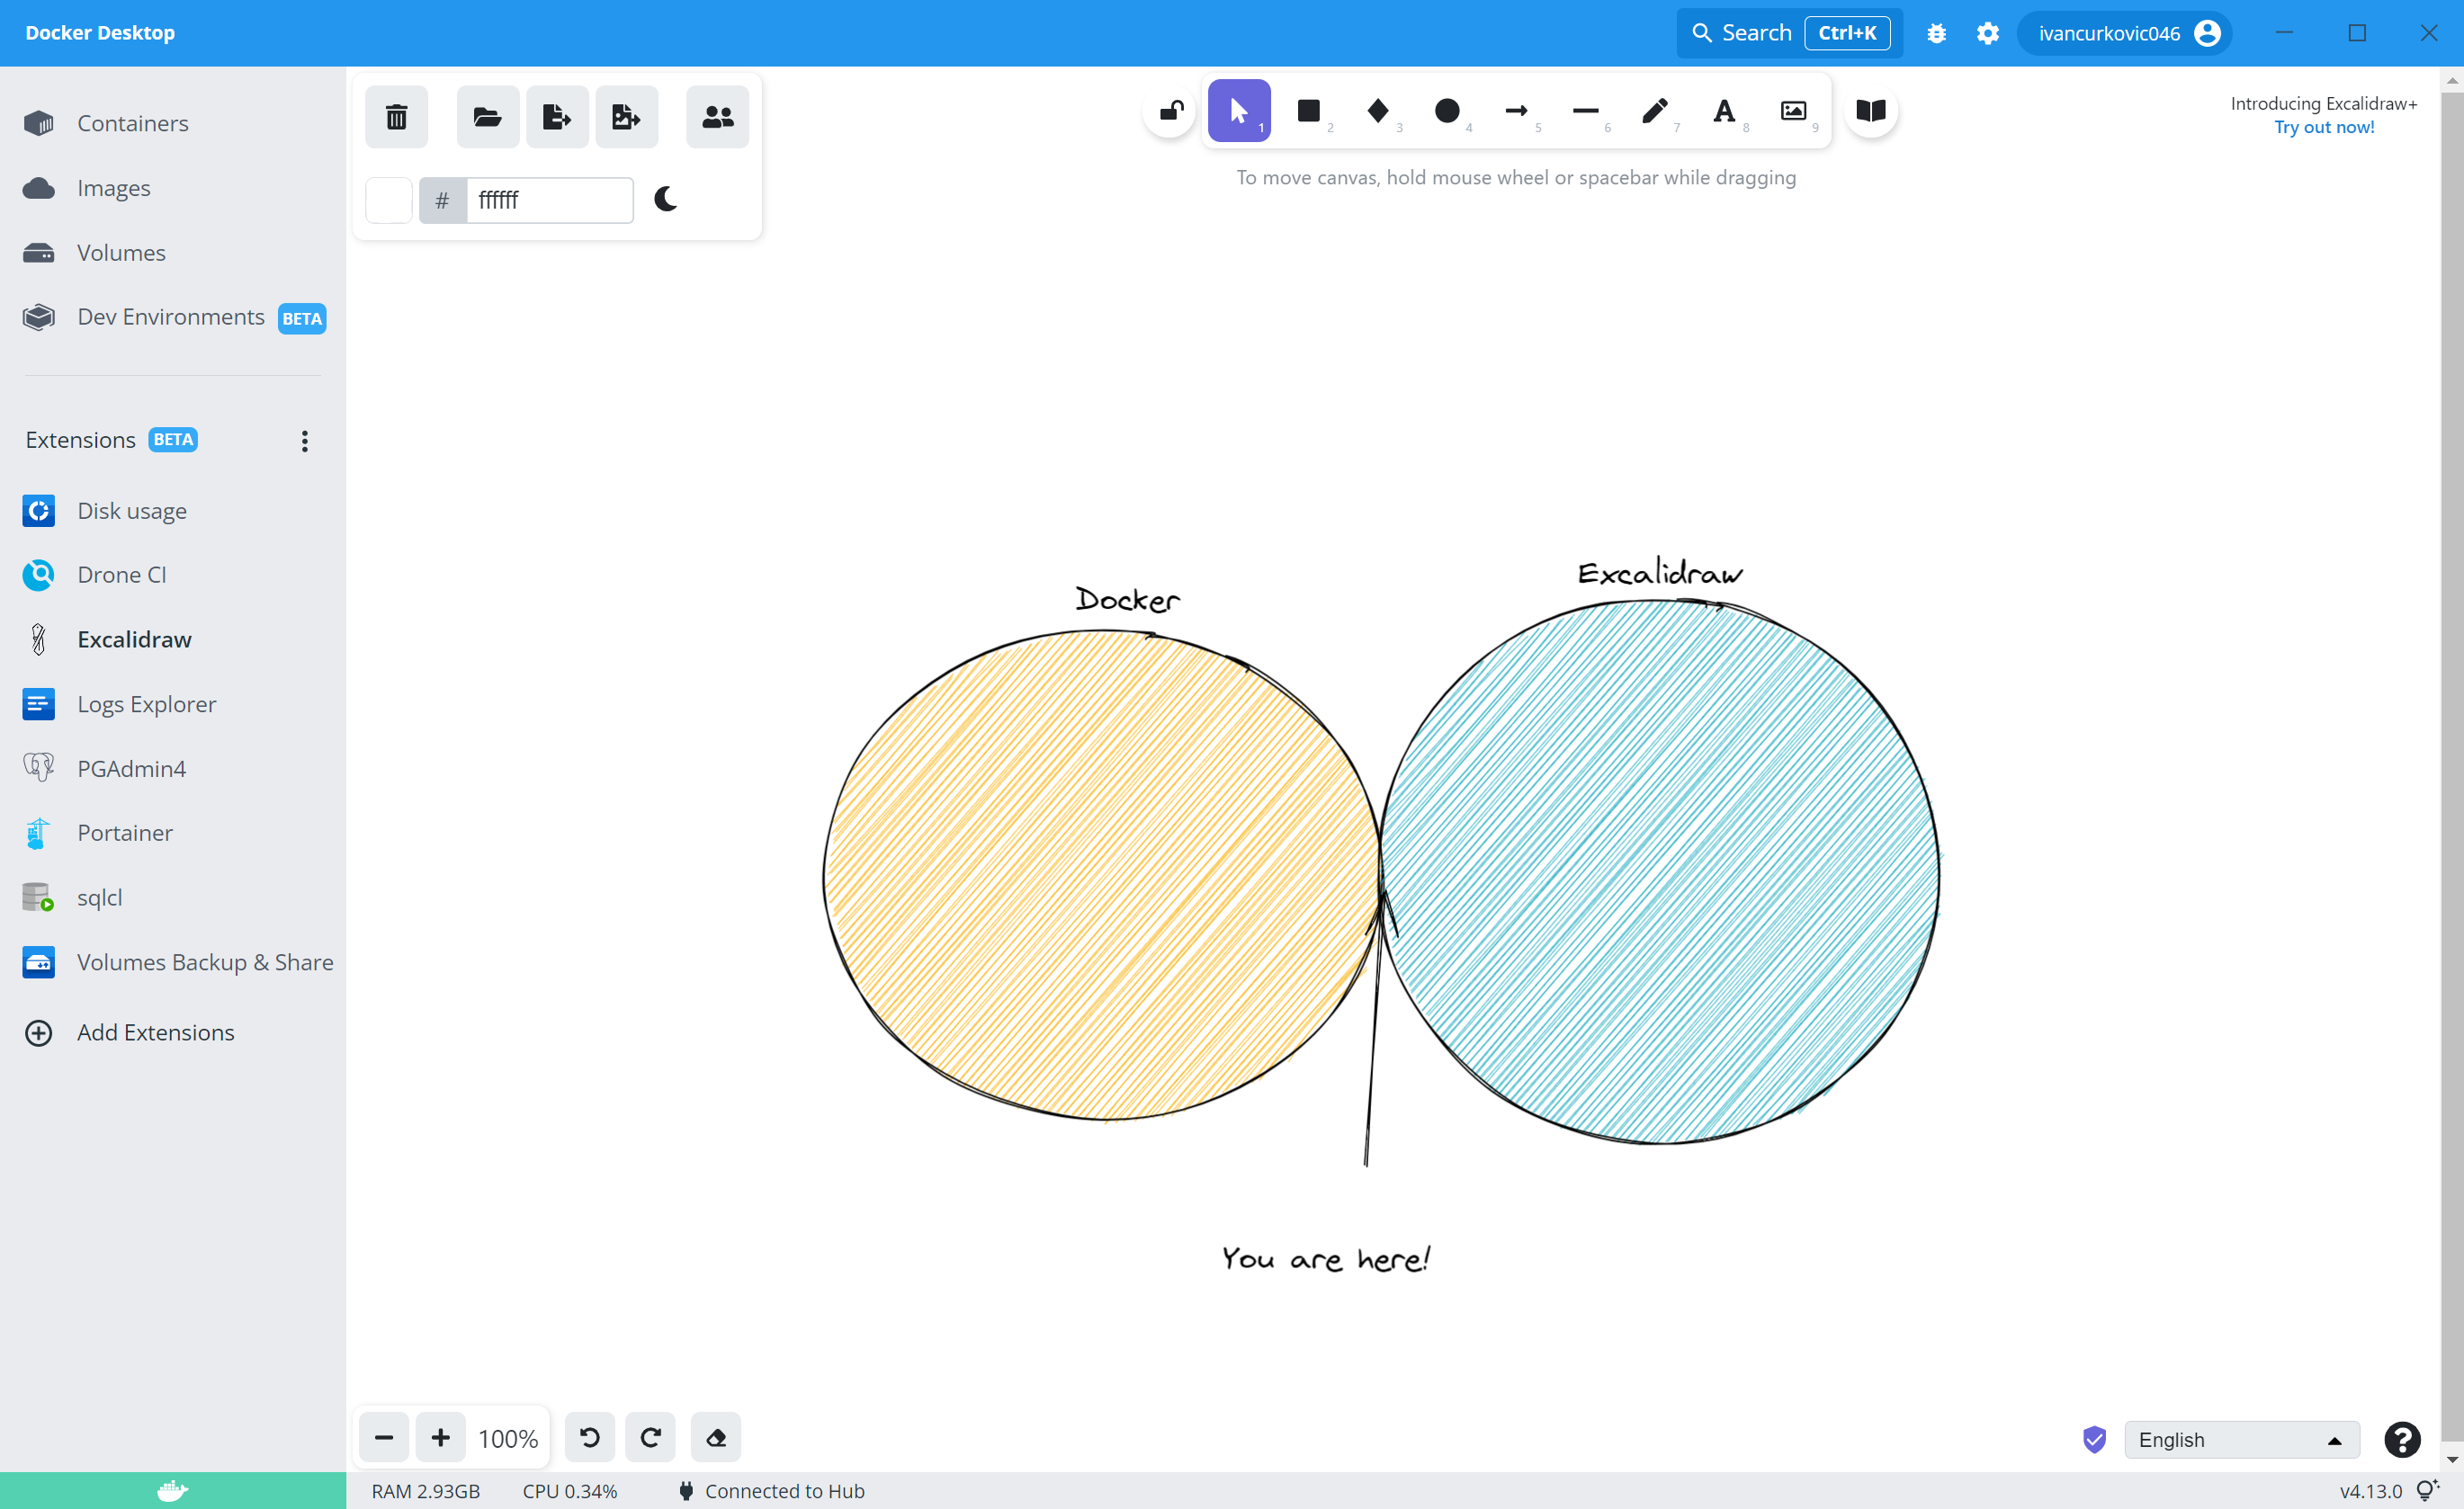Open the bug troubleshoot icon

[x=1936, y=33]
